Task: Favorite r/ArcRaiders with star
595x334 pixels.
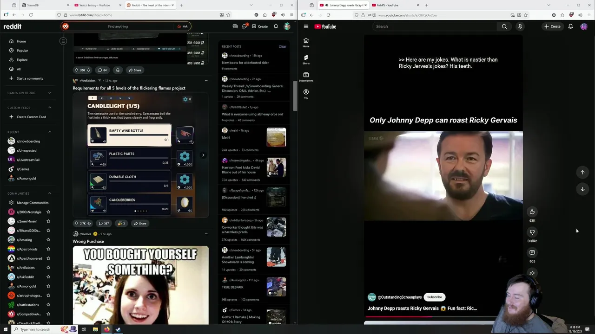Action: (x=48, y=268)
